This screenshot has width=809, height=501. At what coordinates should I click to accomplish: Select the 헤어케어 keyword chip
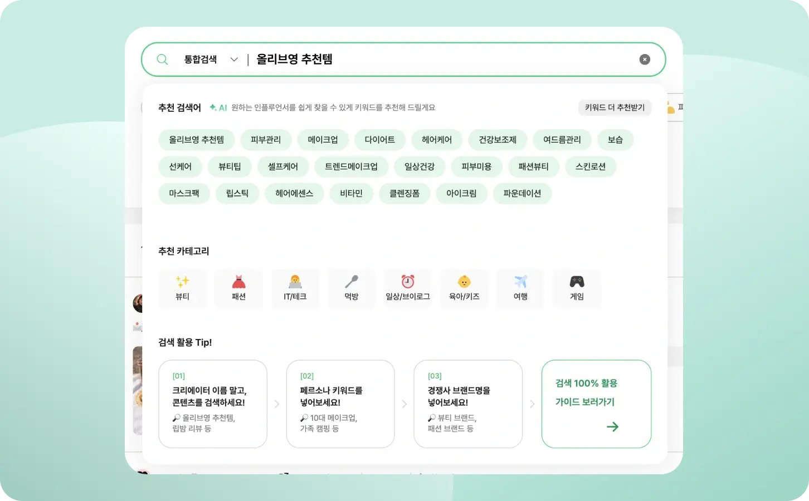[x=437, y=140]
